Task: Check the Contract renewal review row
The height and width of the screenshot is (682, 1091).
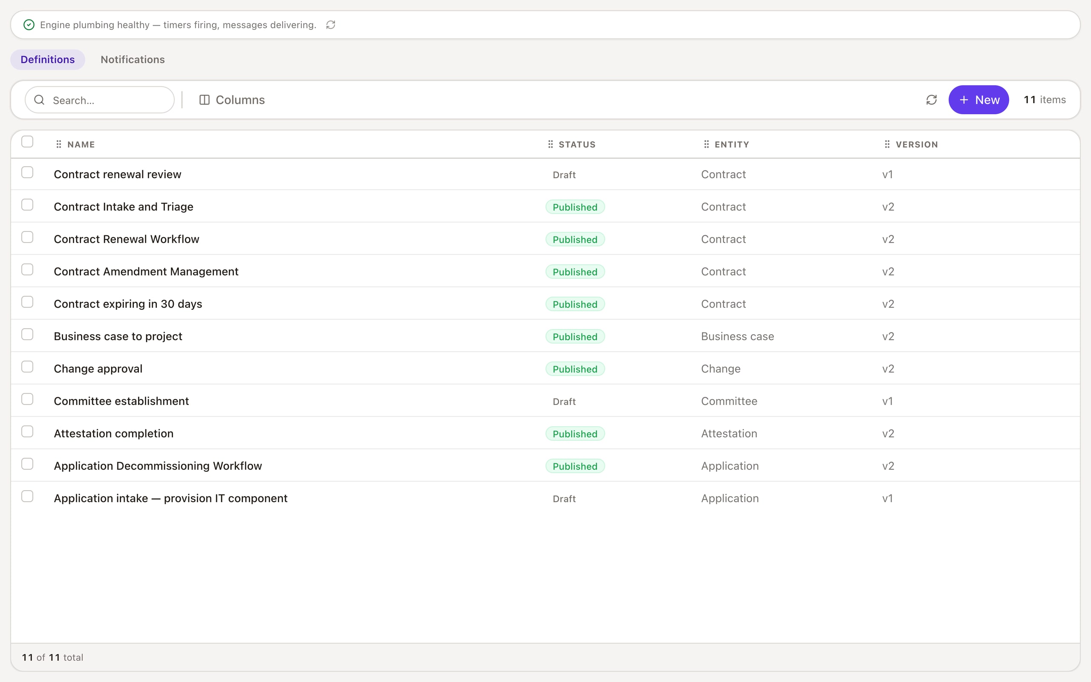Action: click(28, 172)
